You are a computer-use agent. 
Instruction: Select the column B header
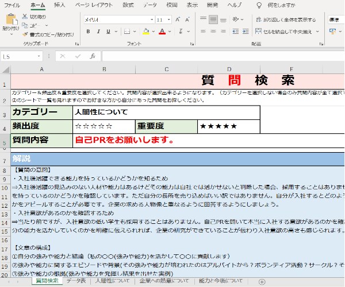pyautogui.click(x=104, y=69)
